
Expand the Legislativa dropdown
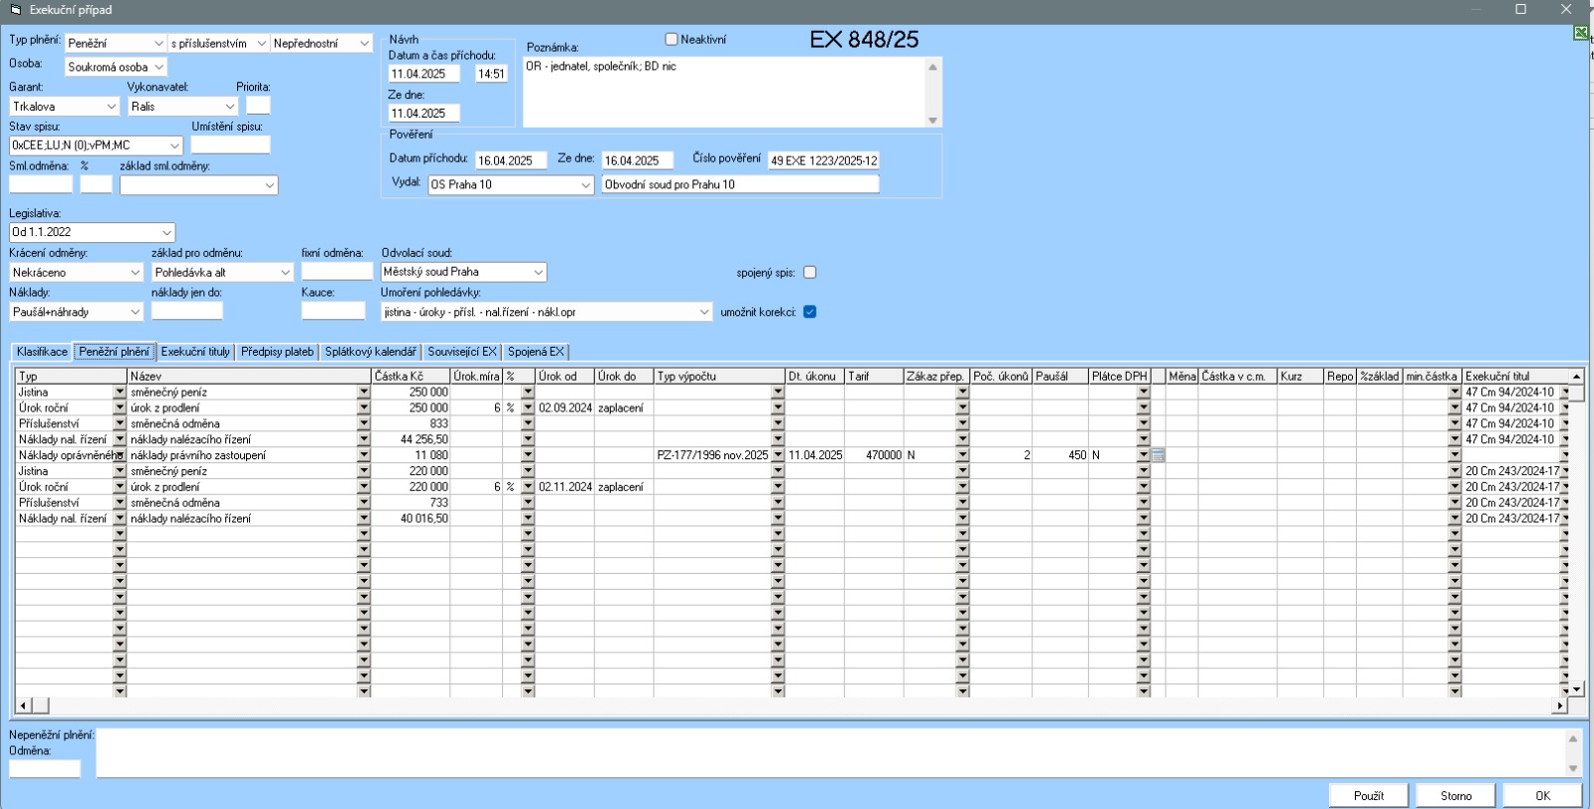pos(166,233)
